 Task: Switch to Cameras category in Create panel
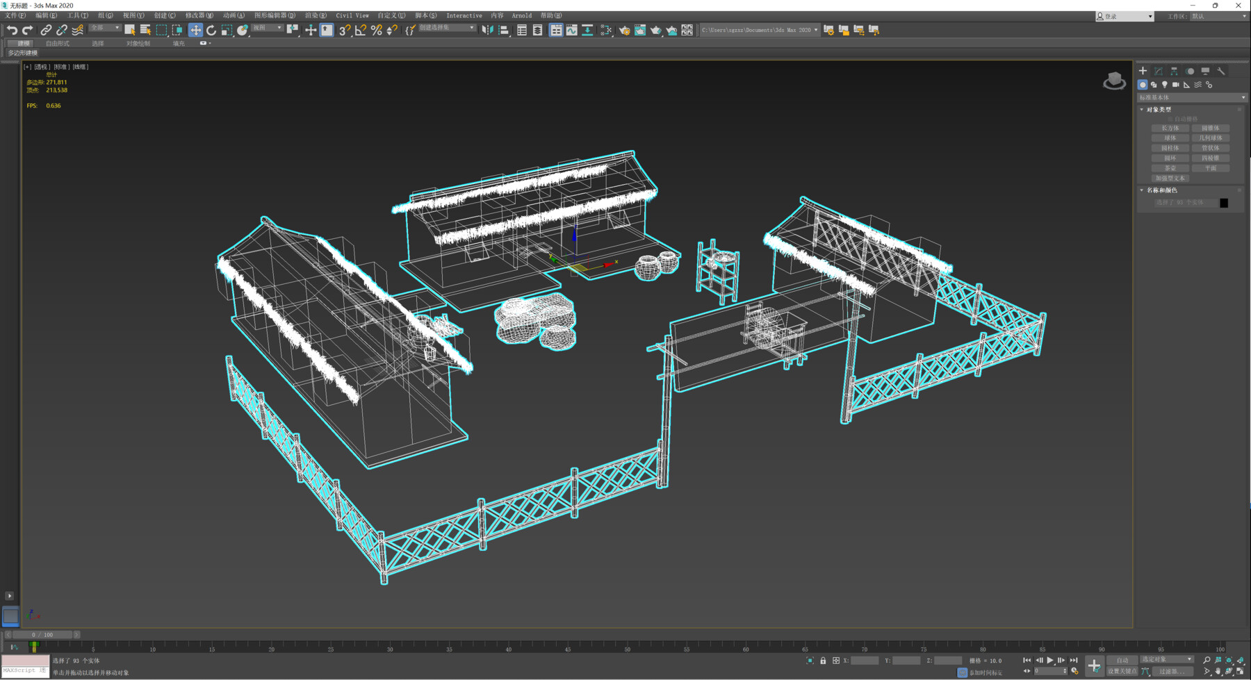point(1176,85)
